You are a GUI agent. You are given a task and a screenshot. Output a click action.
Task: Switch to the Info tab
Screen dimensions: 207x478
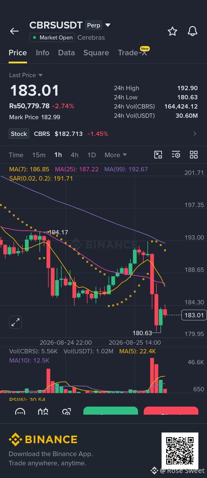click(43, 53)
